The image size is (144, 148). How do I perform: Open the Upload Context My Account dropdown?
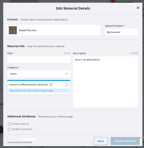pyautogui.click(x=121, y=32)
